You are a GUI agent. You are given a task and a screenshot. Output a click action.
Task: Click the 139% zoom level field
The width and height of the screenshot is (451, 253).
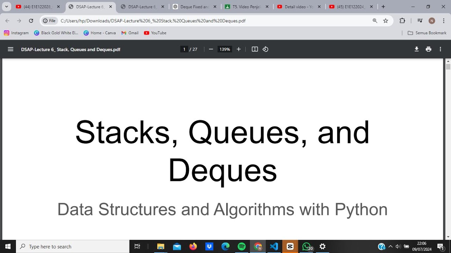(x=224, y=49)
